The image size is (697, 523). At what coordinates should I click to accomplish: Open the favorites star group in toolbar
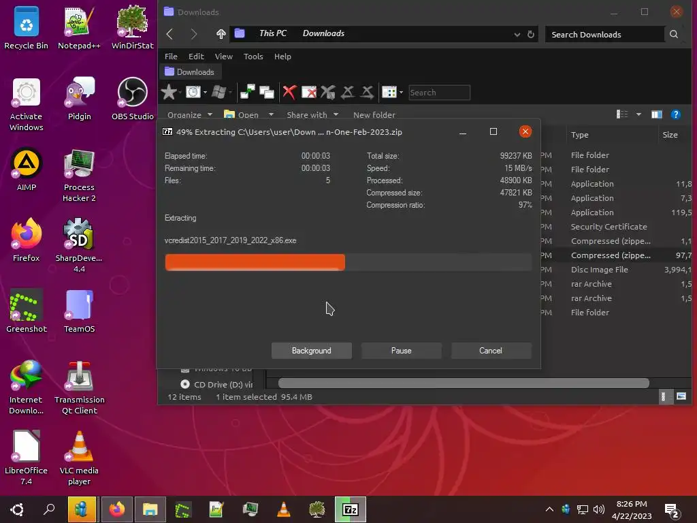169,92
